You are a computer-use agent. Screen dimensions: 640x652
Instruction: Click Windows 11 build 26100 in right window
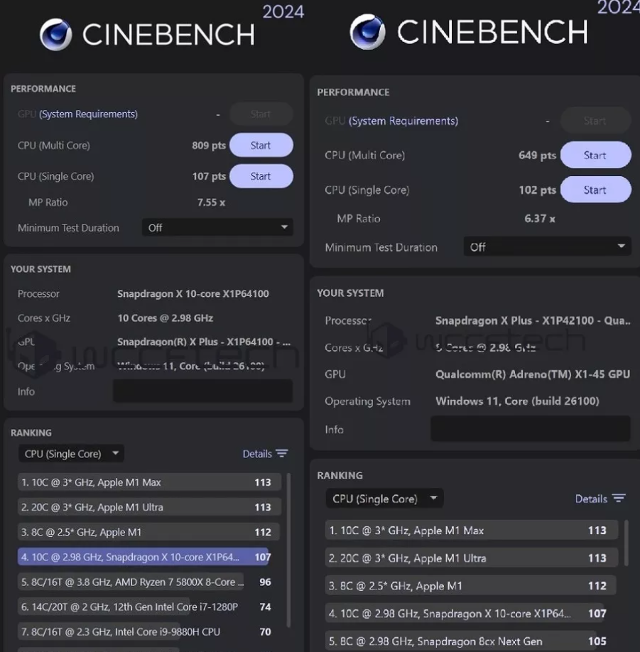pyautogui.click(x=517, y=401)
